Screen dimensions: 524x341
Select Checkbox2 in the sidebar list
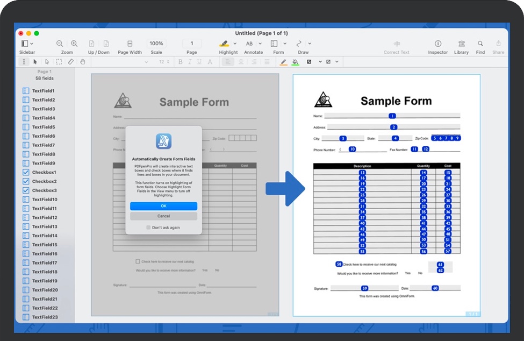click(x=39, y=181)
